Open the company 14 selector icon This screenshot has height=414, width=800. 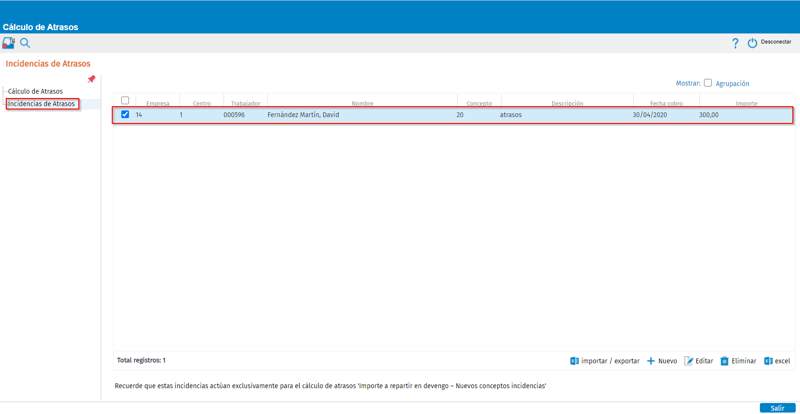click(8, 43)
